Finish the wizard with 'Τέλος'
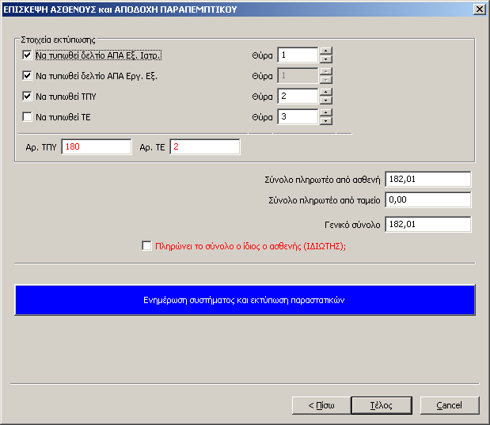 (x=382, y=405)
